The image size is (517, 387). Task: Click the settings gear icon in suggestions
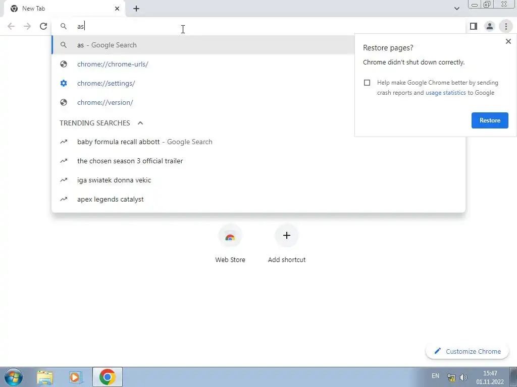[64, 83]
